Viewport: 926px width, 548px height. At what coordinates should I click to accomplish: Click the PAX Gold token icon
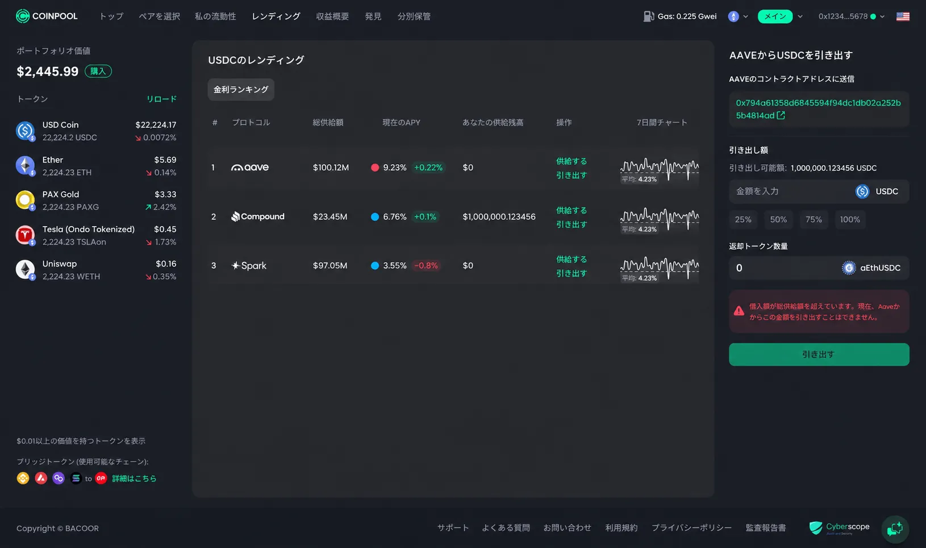(x=25, y=200)
